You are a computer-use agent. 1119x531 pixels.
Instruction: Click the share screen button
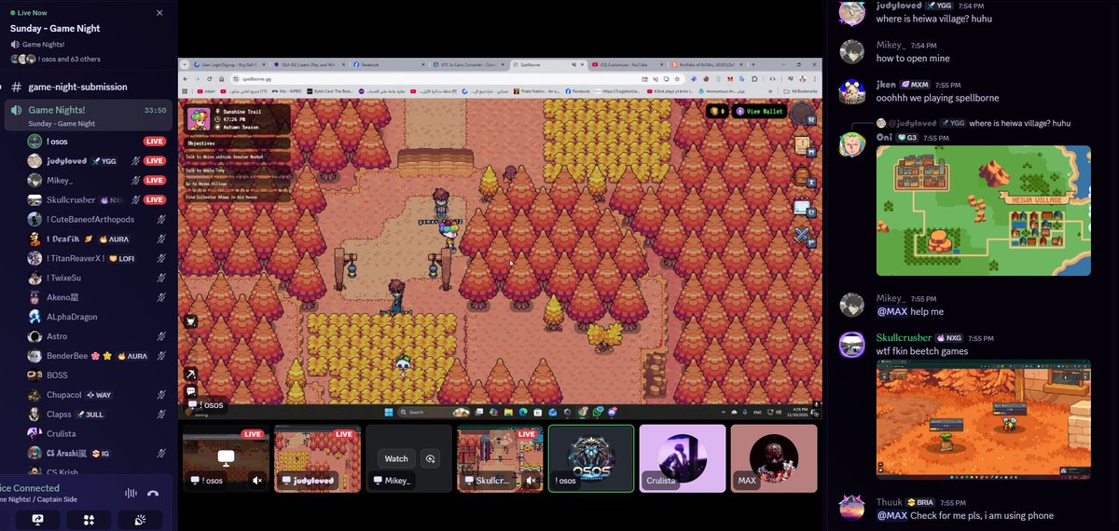(x=38, y=520)
